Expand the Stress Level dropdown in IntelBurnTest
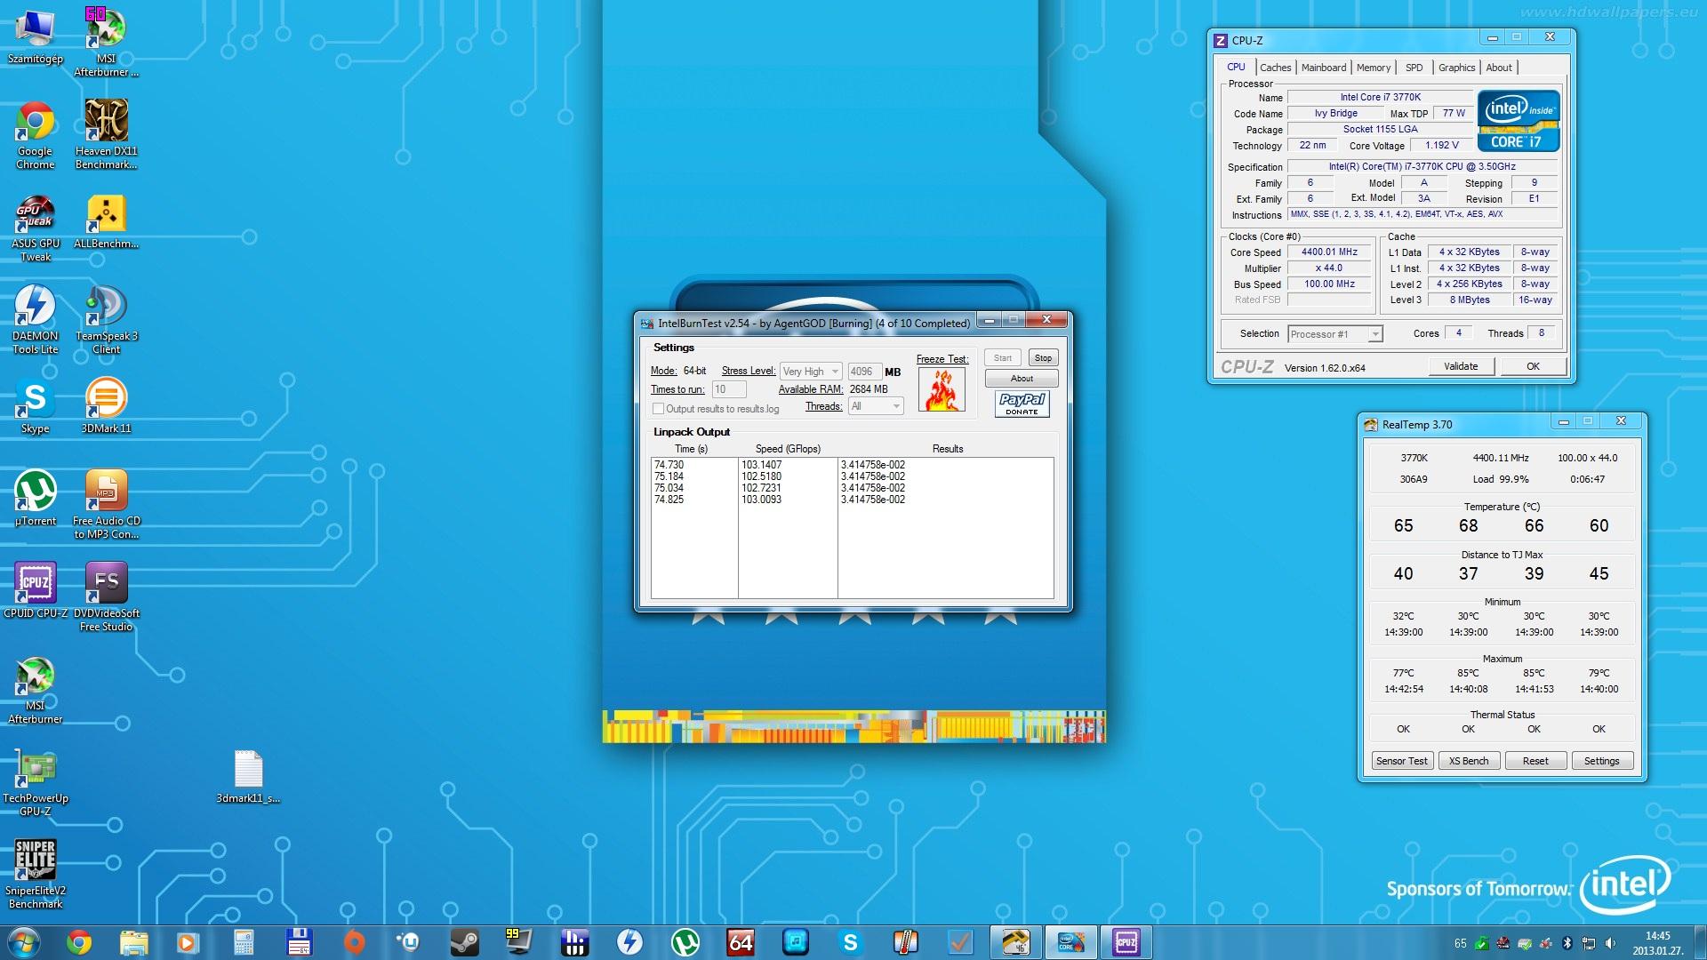Screen dimensions: 1707x960 coord(810,372)
